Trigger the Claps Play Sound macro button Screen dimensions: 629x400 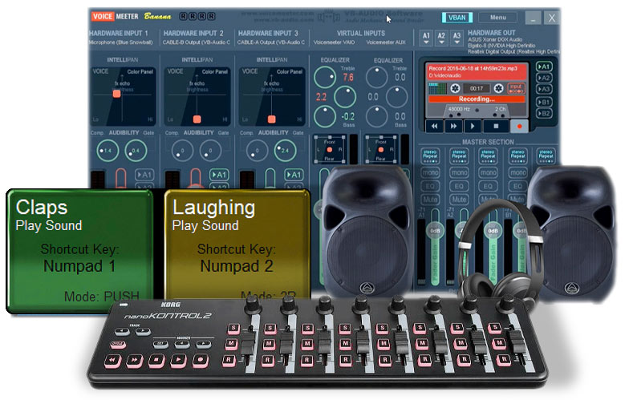coord(80,250)
